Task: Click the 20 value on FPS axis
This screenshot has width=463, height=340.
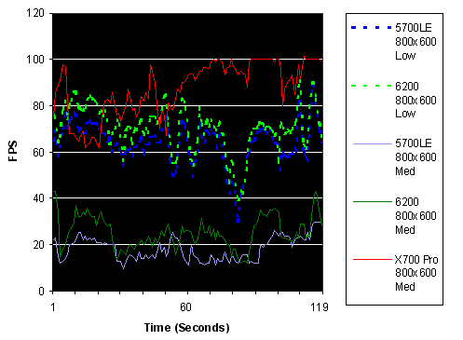Action: (x=38, y=245)
